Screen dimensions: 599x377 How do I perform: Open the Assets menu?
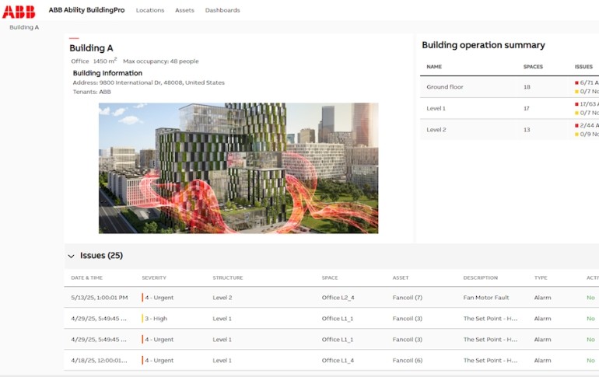click(x=184, y=10)
